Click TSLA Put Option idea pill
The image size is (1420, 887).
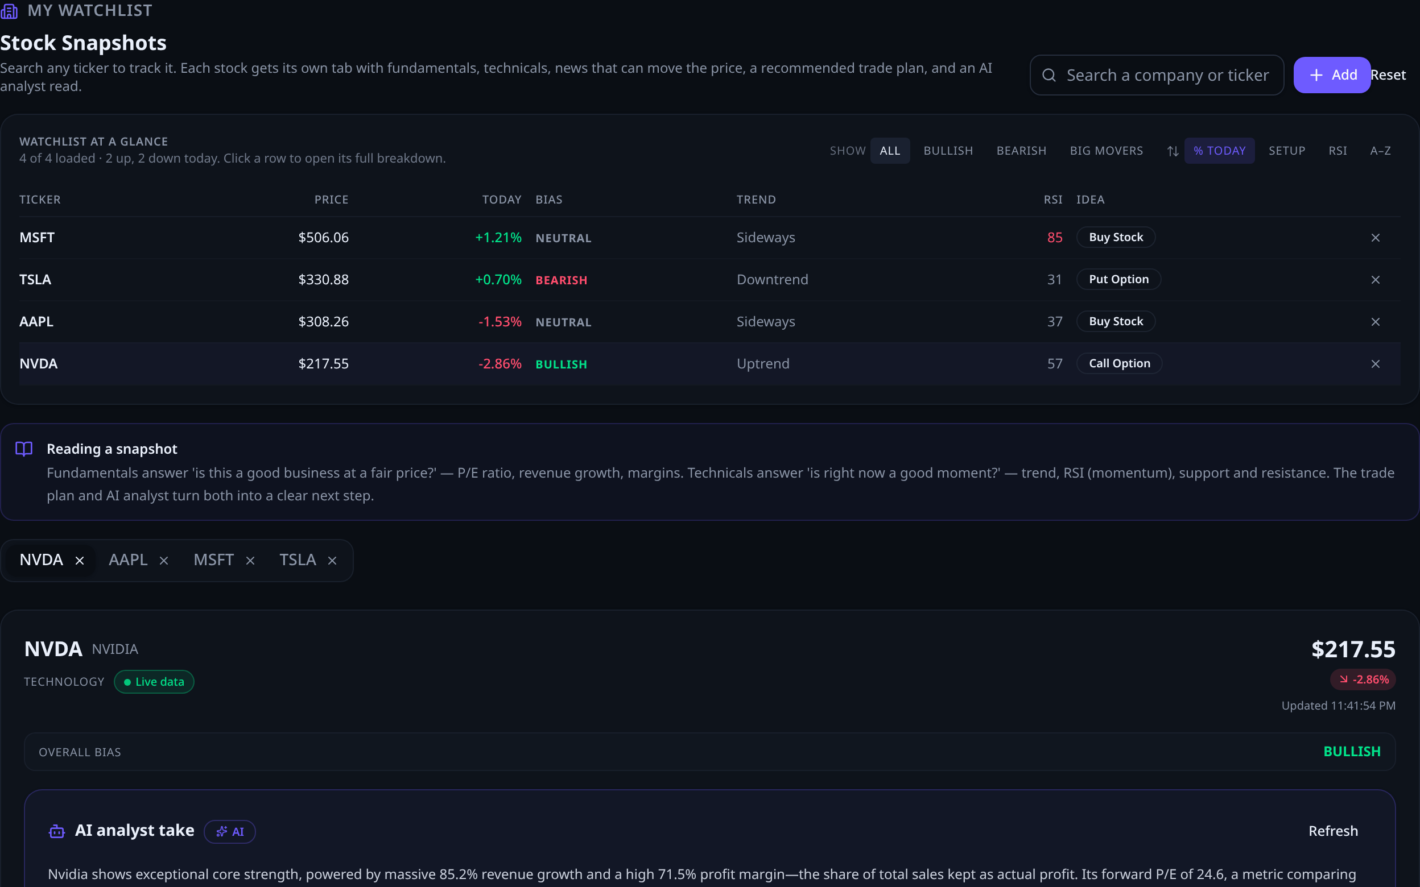1118,279
